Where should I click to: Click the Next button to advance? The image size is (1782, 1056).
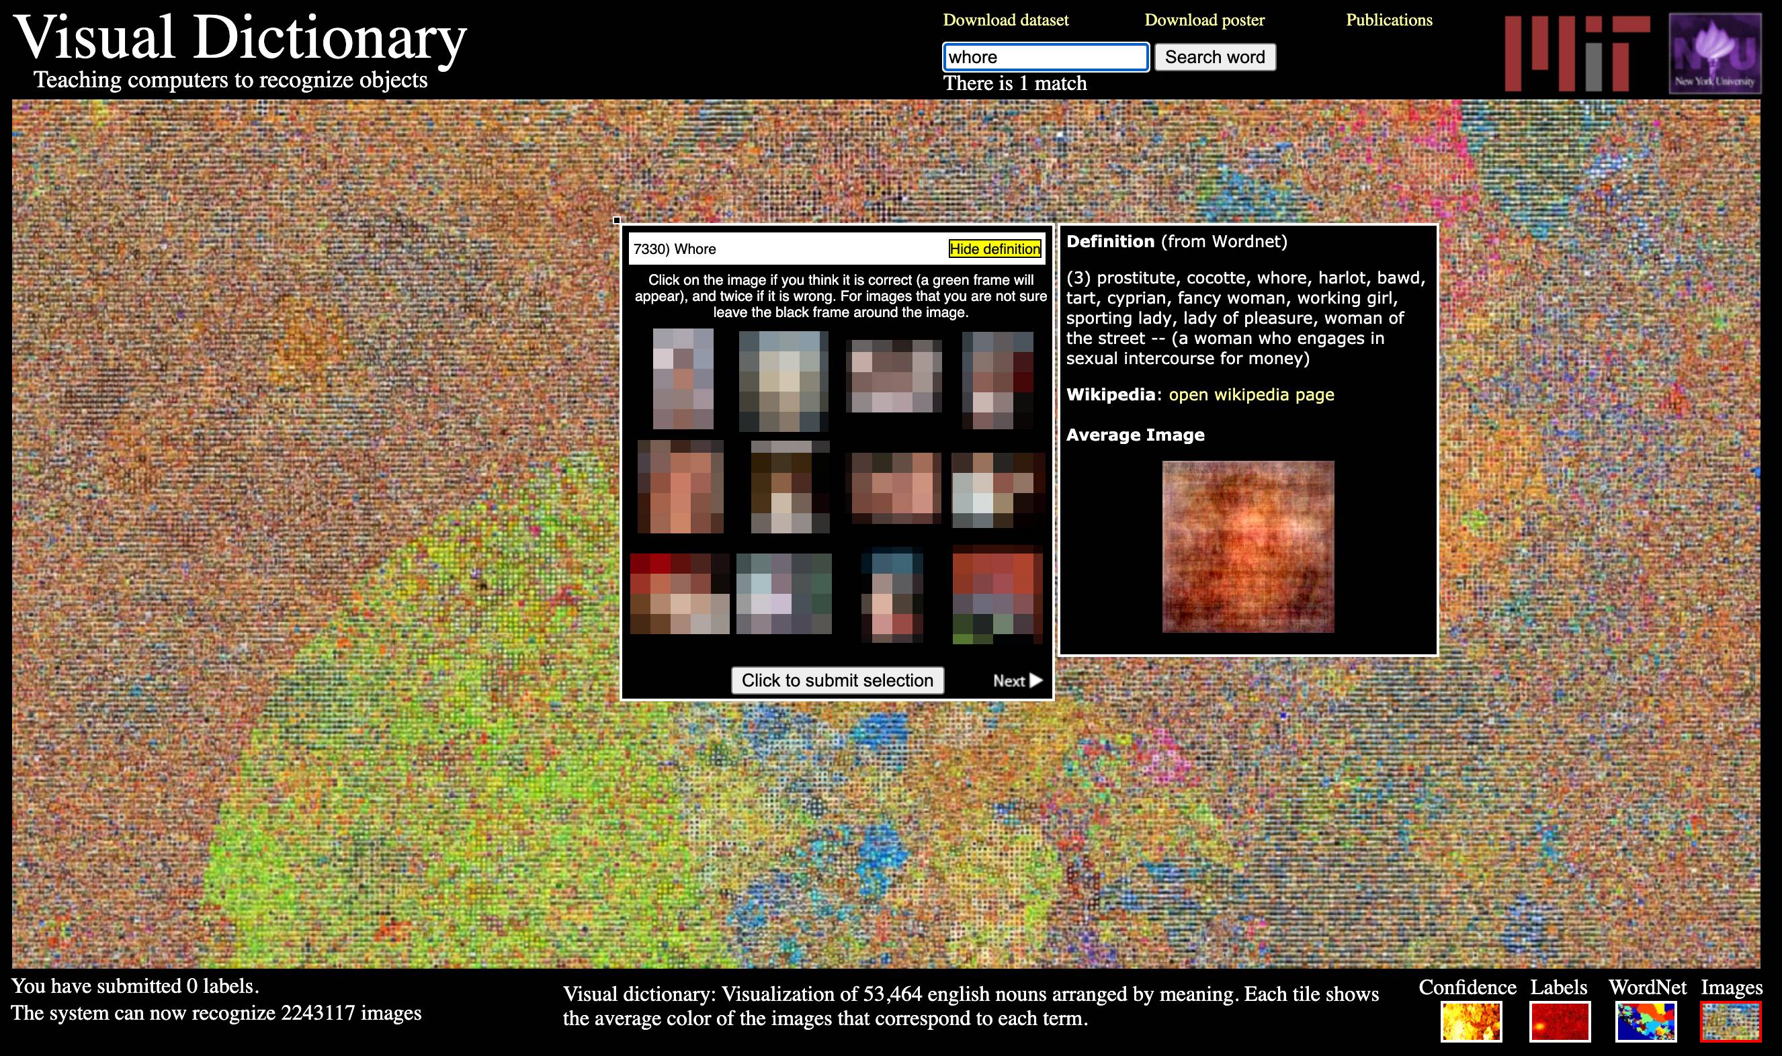point(1016,680)
